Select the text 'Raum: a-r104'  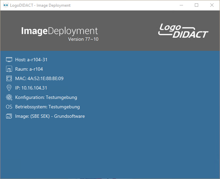coord(29,69)
